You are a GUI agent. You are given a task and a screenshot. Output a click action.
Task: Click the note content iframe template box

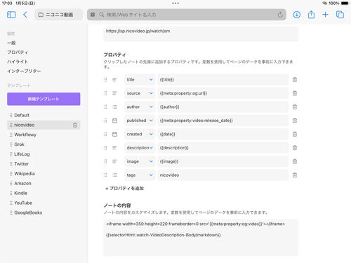tap(201, 237)
